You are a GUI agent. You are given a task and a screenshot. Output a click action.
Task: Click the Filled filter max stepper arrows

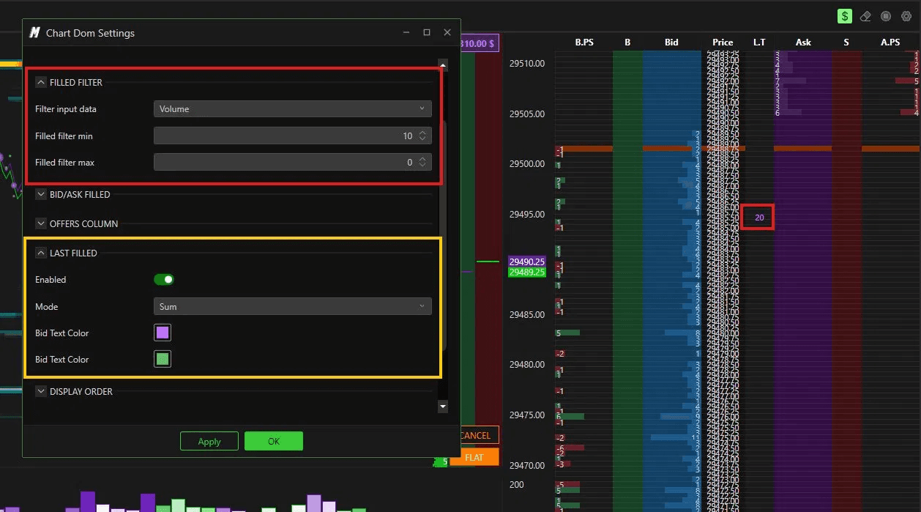[x=422, y=162]
